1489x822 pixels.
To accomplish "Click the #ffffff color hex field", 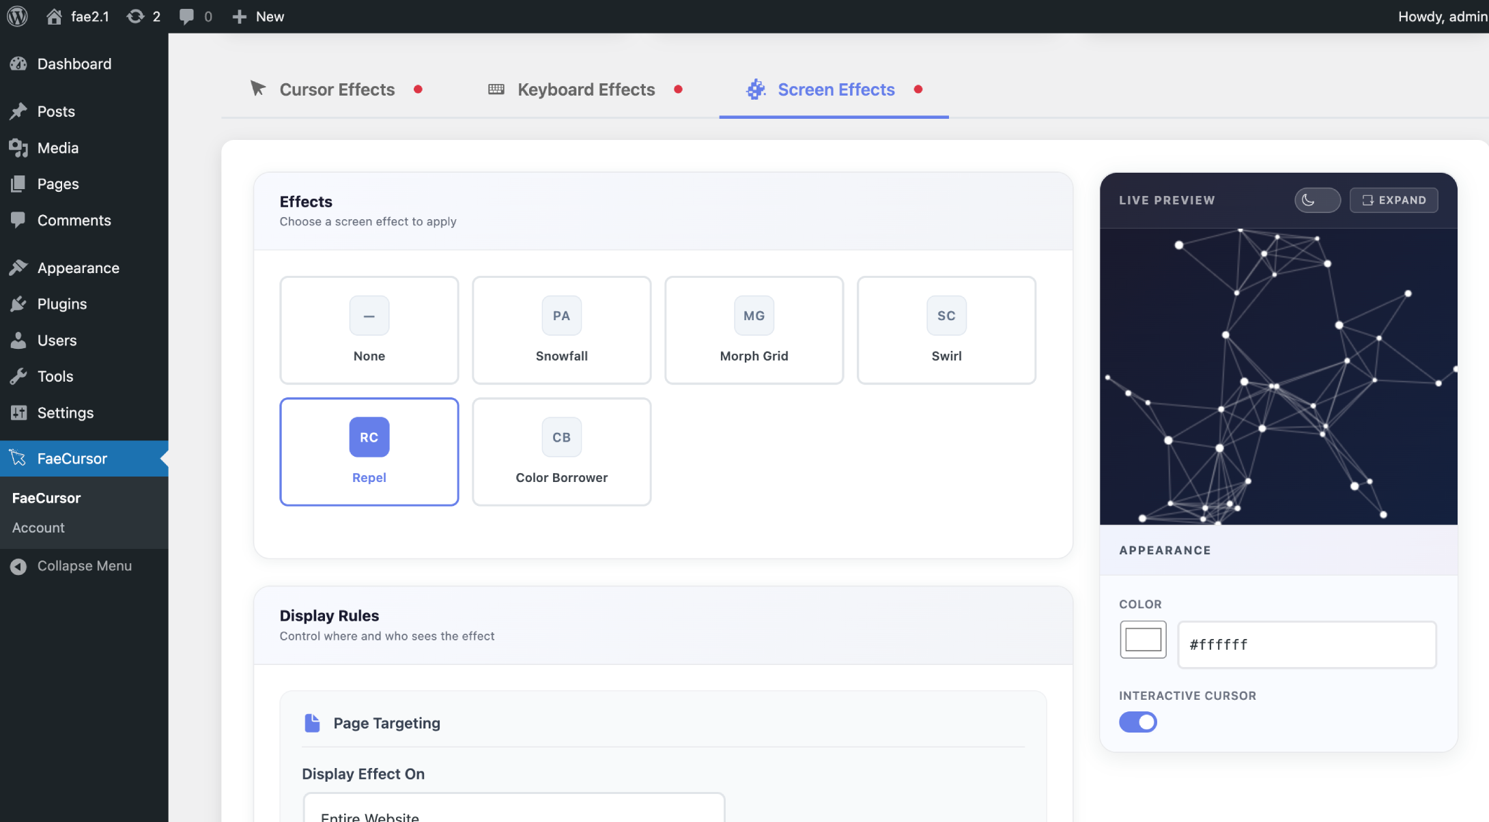I will (1307, 644).
